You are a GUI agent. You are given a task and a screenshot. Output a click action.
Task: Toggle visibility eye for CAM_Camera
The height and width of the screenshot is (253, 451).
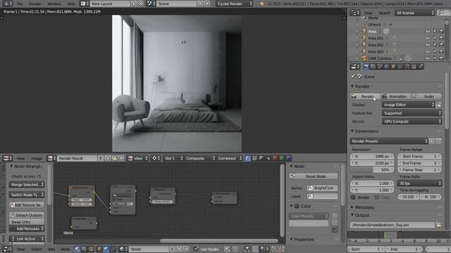tap(428, 58)
